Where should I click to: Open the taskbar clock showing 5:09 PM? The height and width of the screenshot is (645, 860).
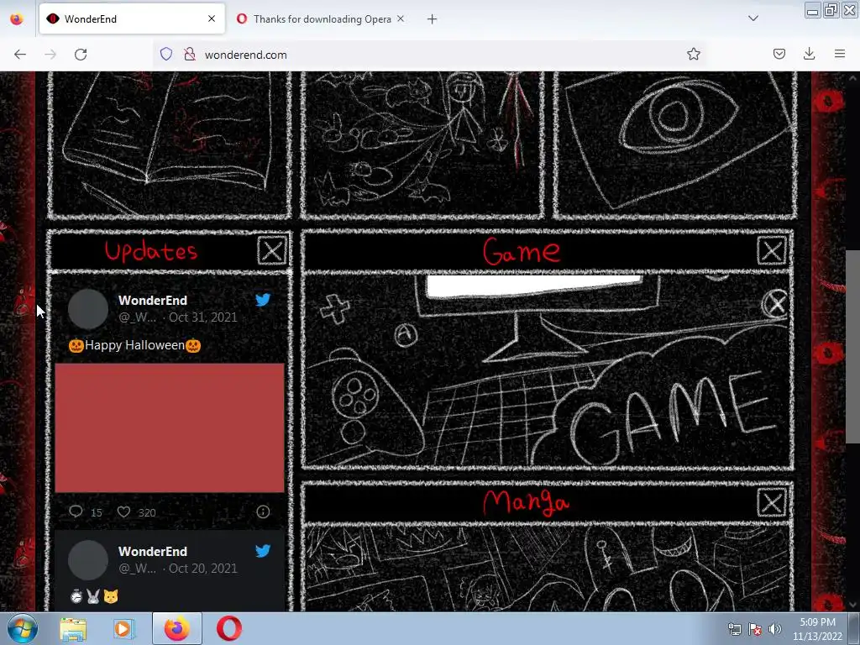point(817,629)
